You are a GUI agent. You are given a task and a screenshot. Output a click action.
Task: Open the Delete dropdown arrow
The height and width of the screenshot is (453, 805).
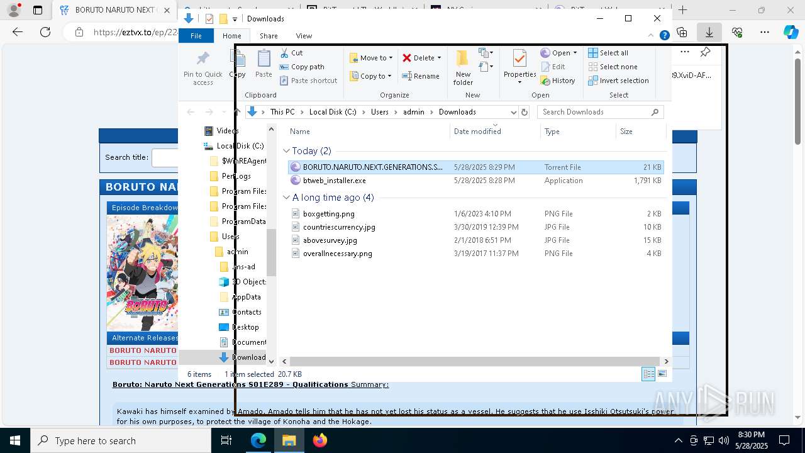(439, 58)
